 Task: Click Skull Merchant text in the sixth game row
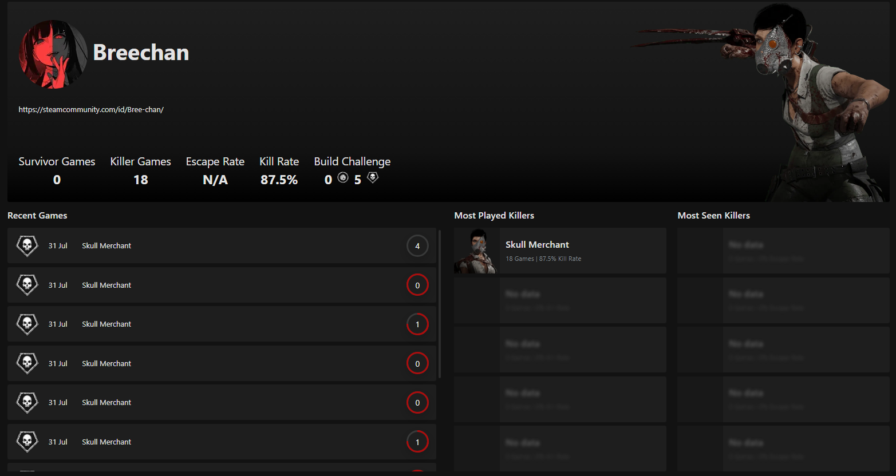tap(106, 442)
